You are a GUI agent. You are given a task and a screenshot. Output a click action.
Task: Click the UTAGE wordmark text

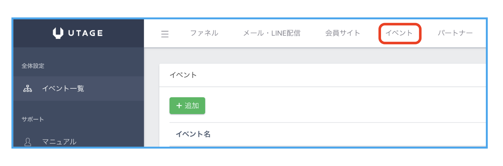tap(85, 33)
